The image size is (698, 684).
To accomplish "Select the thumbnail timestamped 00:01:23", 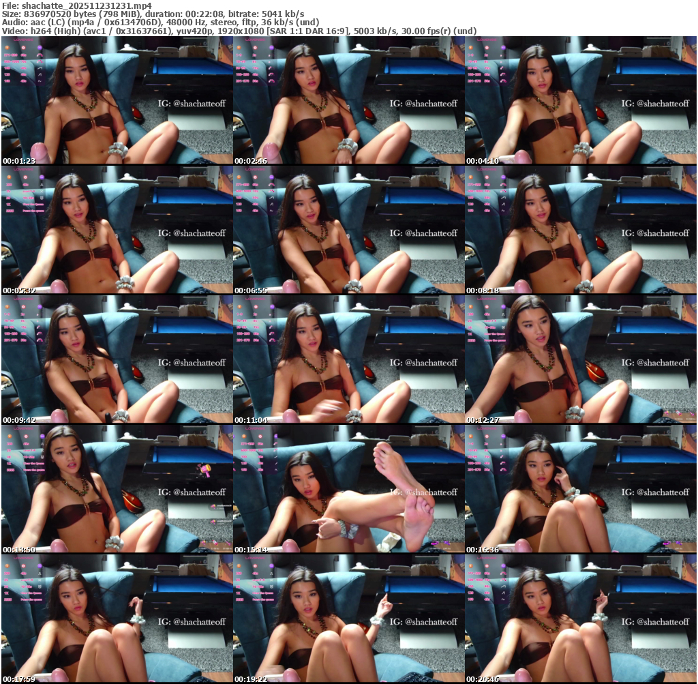I will point(117,100).
